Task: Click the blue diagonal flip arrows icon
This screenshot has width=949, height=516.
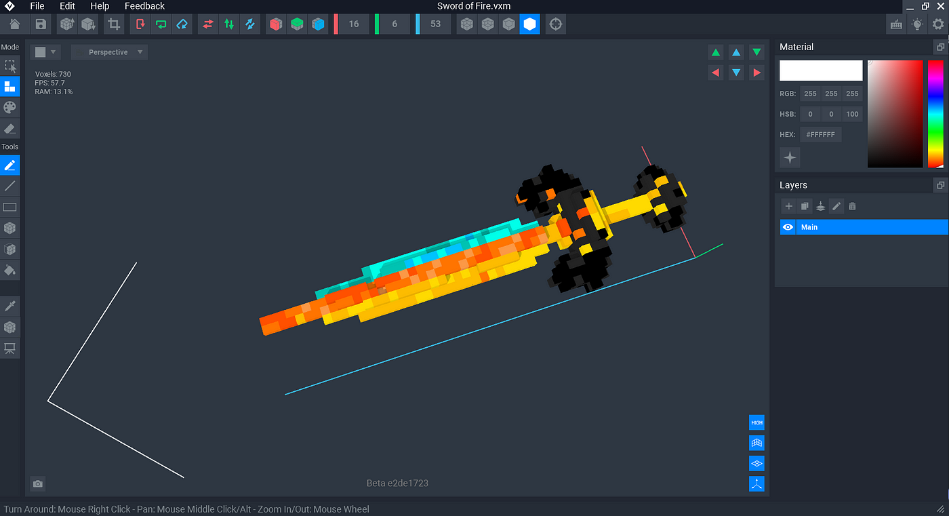Action: (249, 24)
